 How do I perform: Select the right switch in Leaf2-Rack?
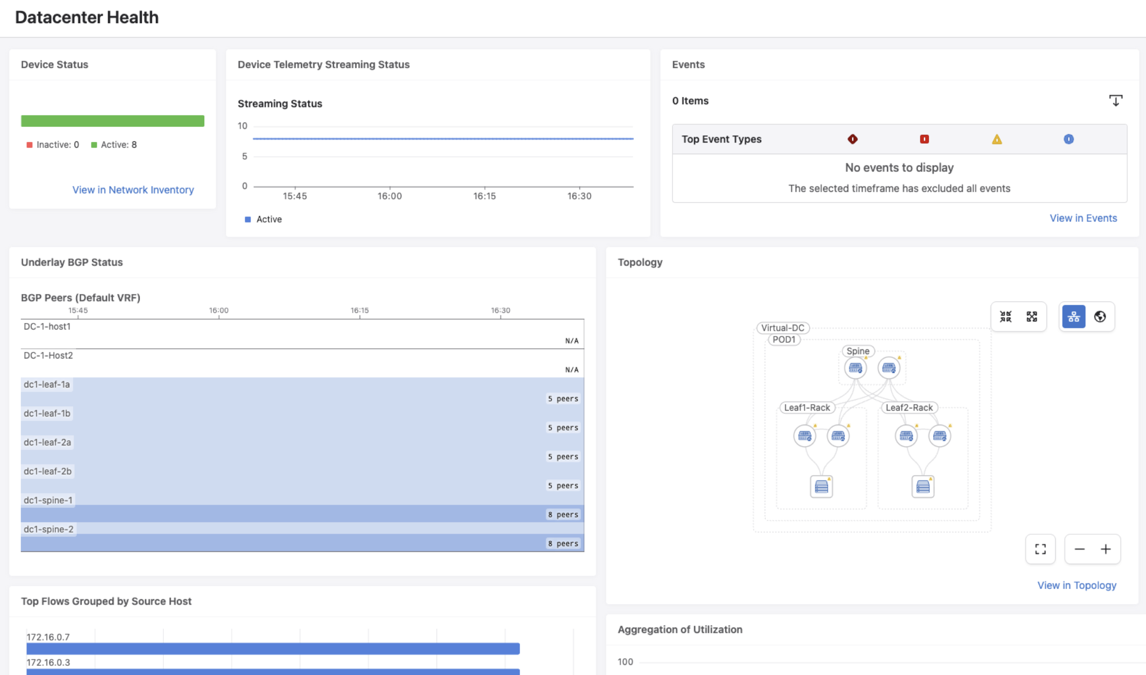pos(940,436)
